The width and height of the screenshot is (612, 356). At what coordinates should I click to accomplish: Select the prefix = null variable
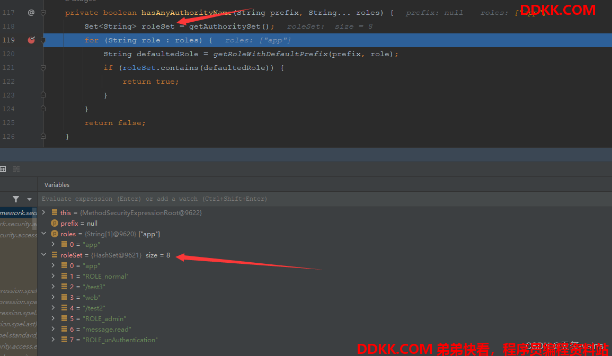click(79, 223)
